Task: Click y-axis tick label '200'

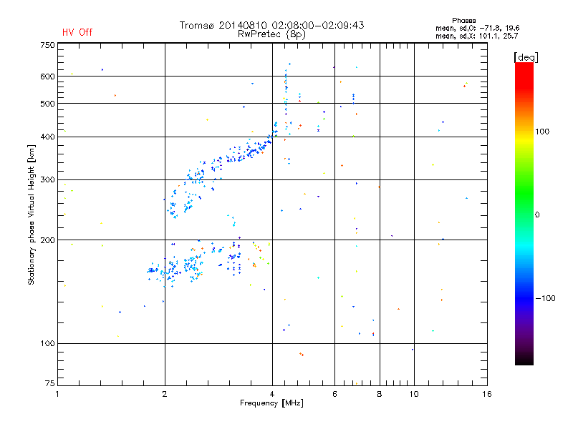Action: (x=47, y=240)
